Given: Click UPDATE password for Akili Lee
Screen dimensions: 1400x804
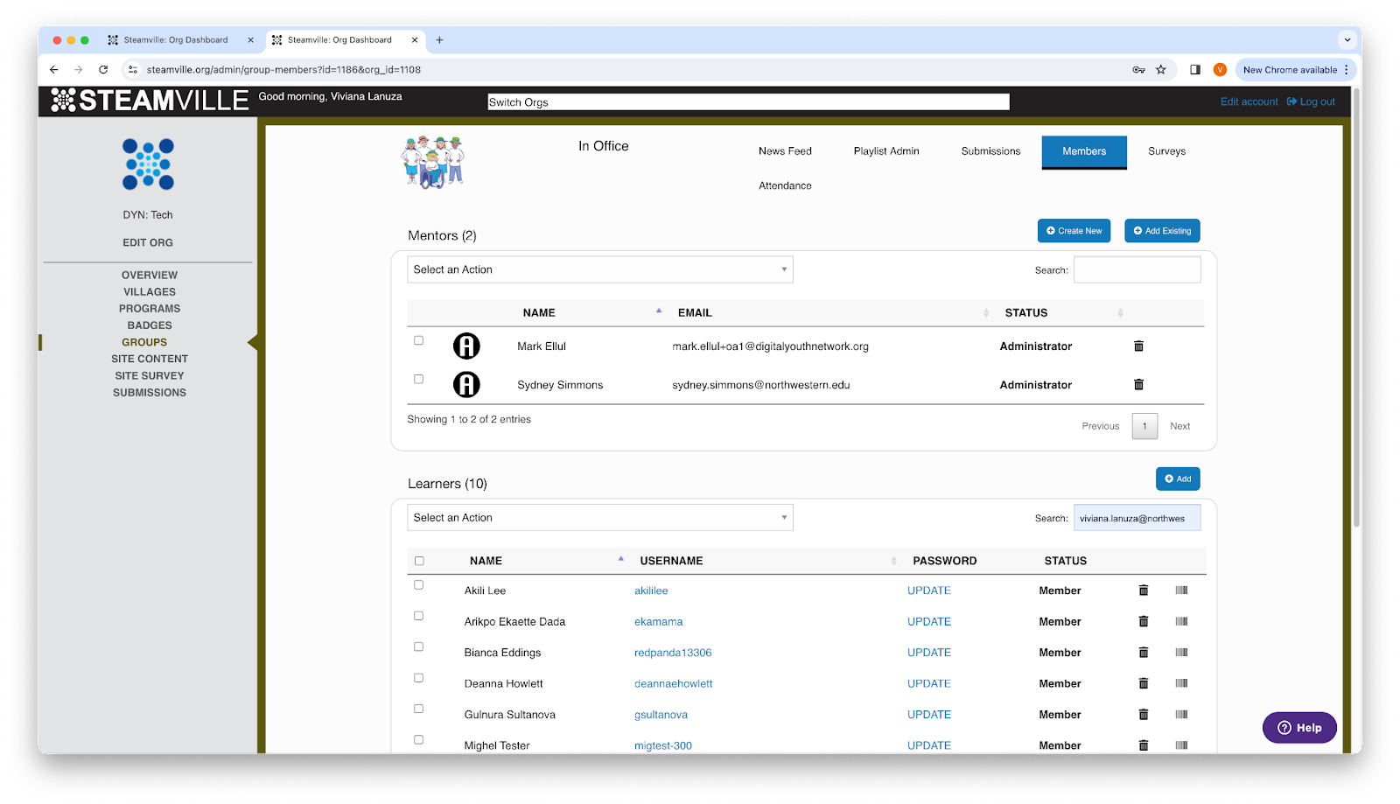Looking at the screenshot, I should point(928,591).
